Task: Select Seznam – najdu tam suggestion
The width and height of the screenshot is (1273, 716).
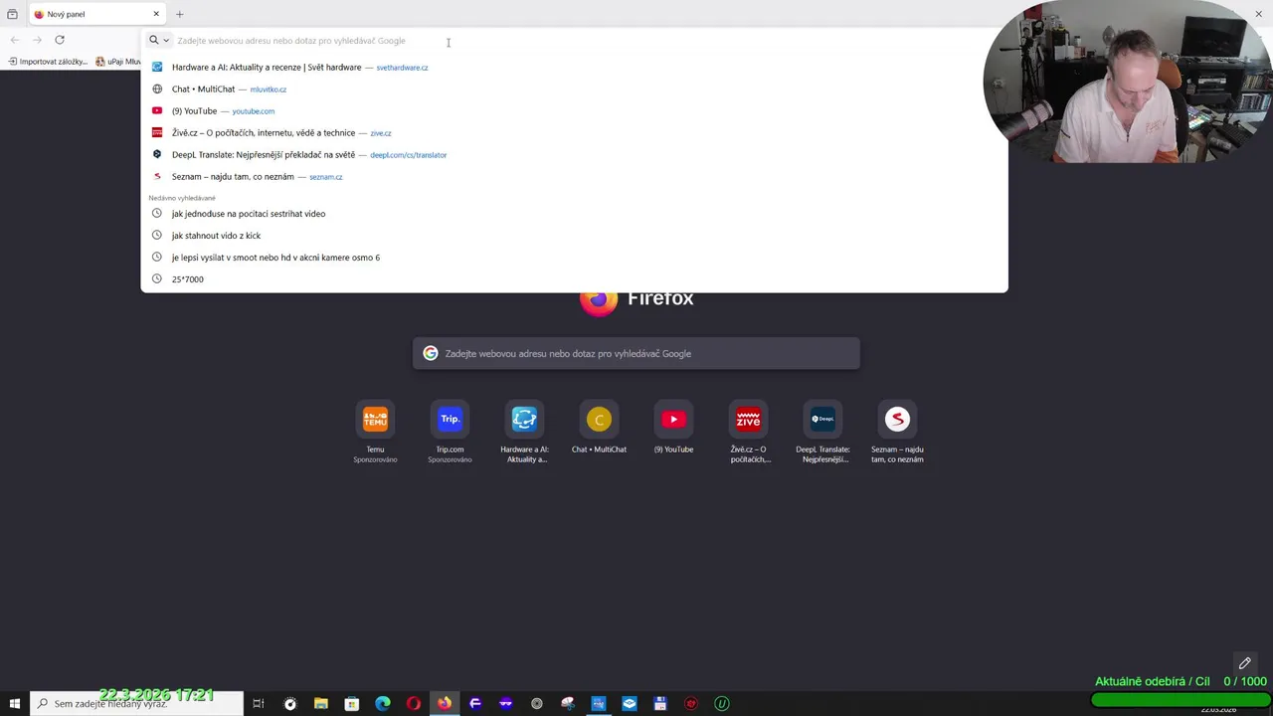Action: [x=574, y=177]
